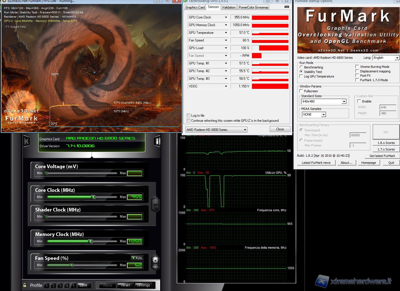Take a GPU-Z screenshot with the camera icon

(286, 7)
